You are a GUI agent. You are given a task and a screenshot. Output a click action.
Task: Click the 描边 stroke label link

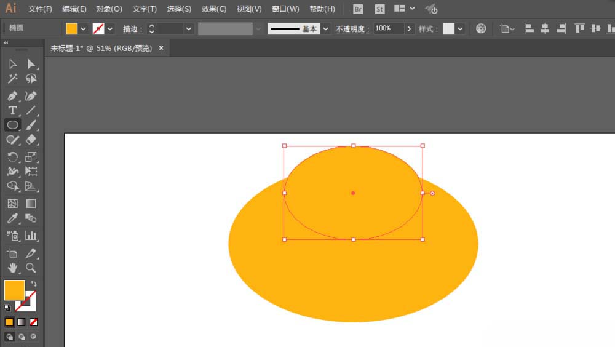(x=133, y=29)
